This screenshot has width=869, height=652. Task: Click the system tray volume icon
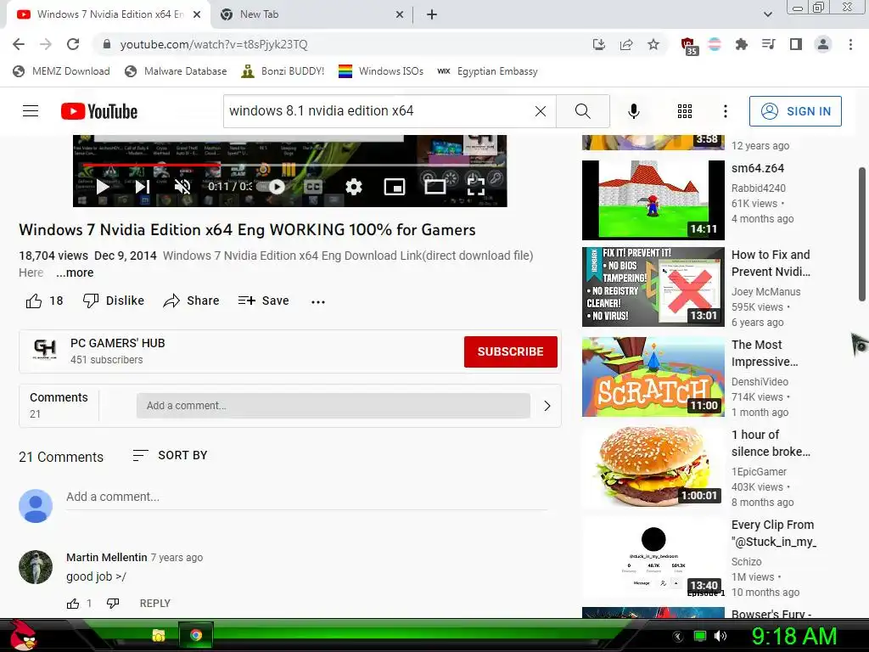click(720, 636)
